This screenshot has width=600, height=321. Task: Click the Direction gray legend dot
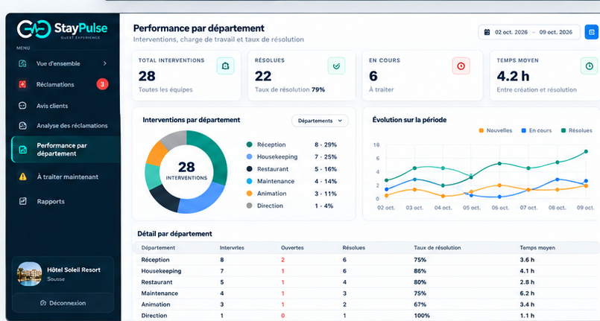(250, 206)
